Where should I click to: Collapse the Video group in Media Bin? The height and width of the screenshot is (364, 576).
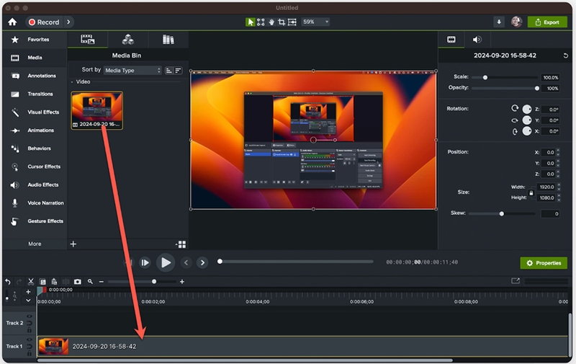pyautogui.click(x=72, y=82)
